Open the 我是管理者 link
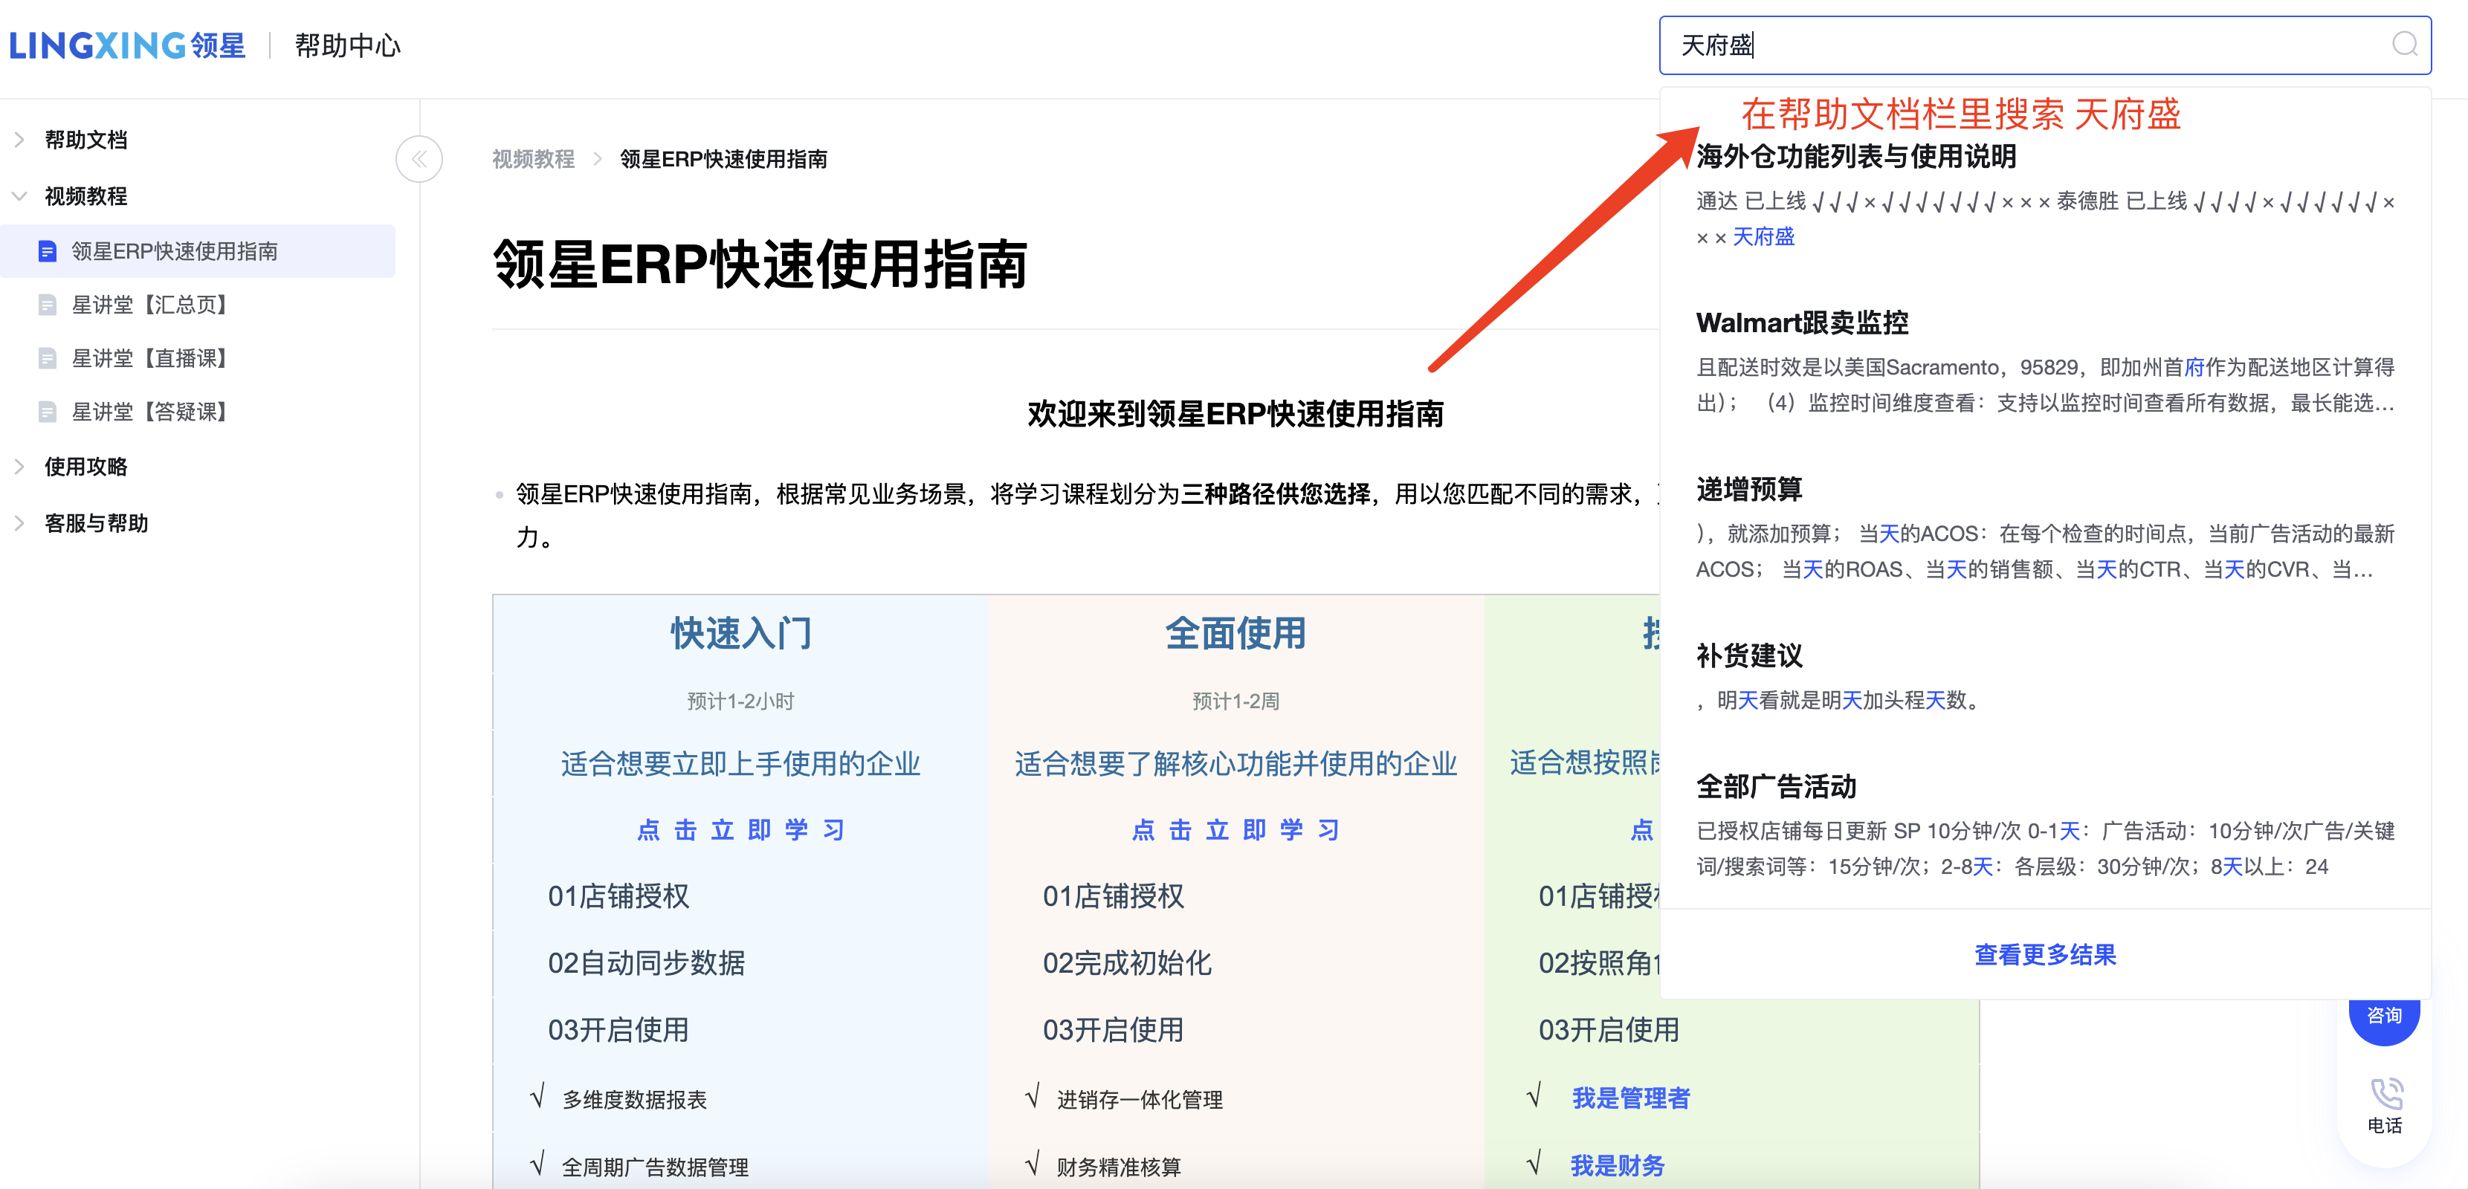 tap(1631, 1098)
